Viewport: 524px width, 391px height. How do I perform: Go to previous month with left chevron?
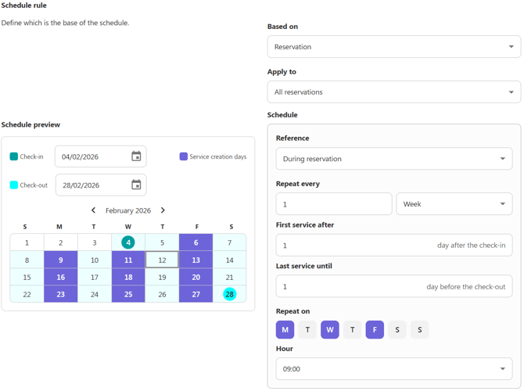(x=94, y=210)
